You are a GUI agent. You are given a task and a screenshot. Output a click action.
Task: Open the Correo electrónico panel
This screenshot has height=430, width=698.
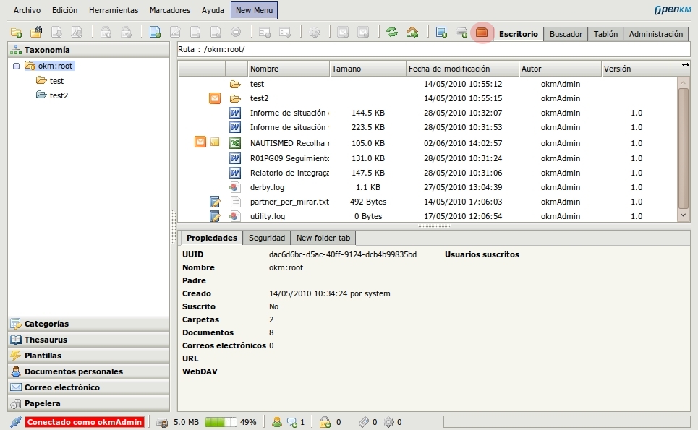coord(88,387)
